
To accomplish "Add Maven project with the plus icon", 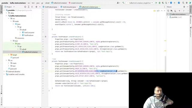I will (x=179, y=11).
